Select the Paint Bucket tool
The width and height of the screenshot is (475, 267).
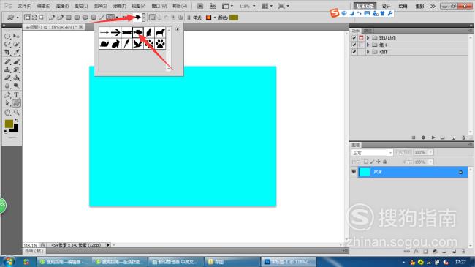point(16,78)
